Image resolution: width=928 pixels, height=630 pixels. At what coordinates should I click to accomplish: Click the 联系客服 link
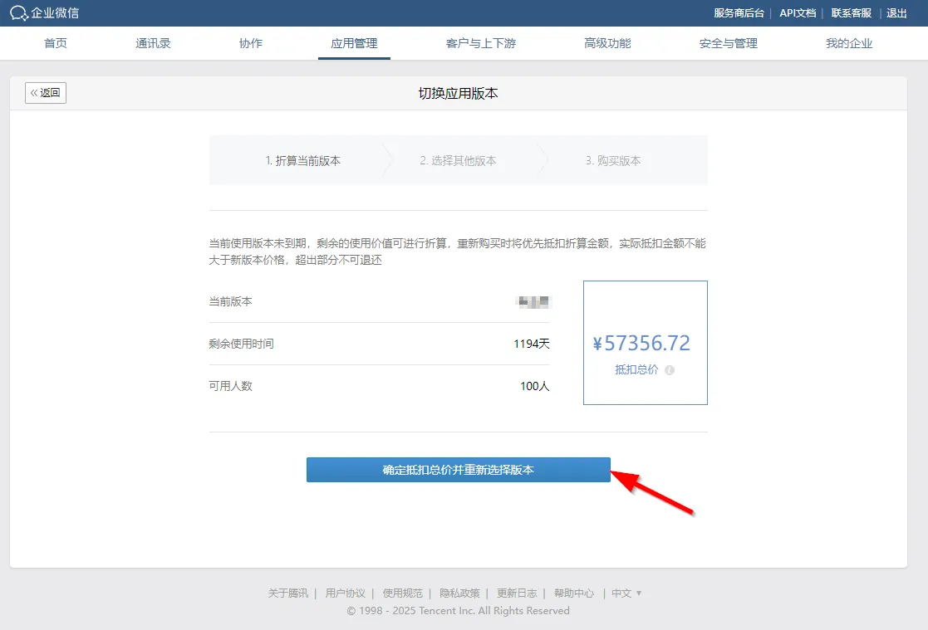tap(852, 13)
